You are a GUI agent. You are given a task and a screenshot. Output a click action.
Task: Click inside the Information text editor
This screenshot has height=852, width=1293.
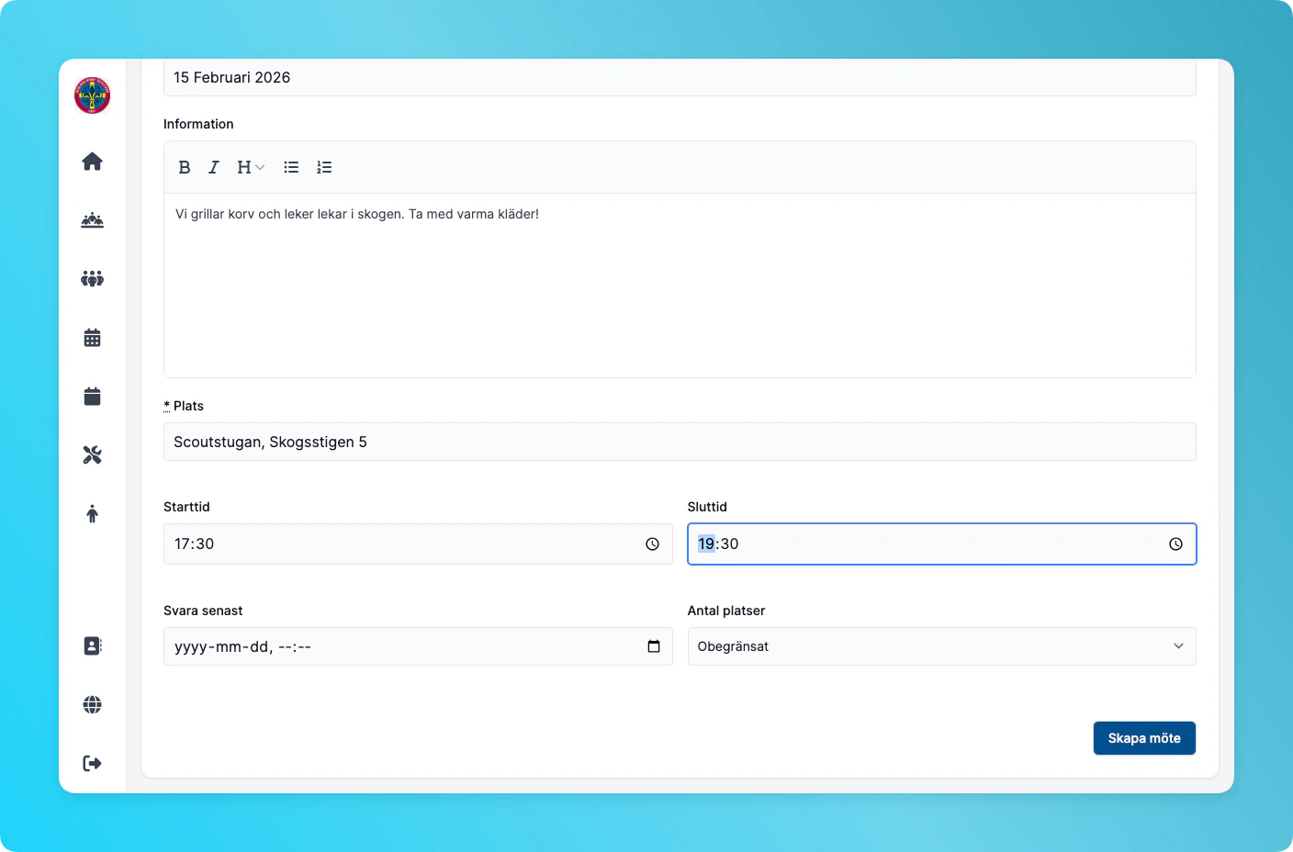(680, 285)
